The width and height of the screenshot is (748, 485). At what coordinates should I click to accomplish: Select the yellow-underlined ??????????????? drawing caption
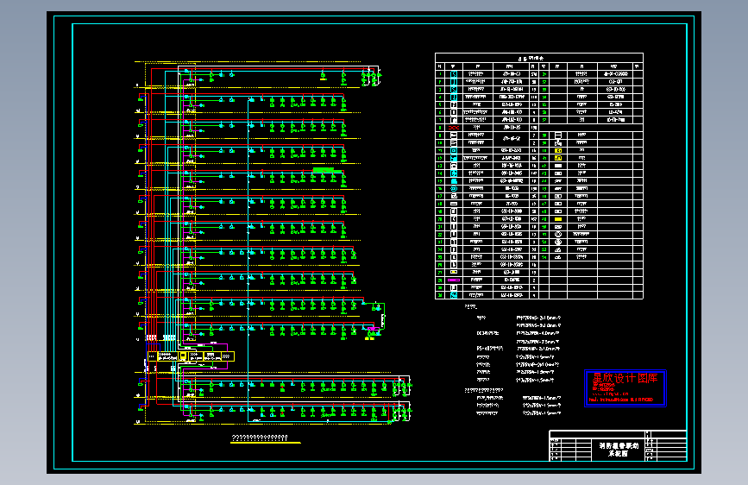[260, 438]
